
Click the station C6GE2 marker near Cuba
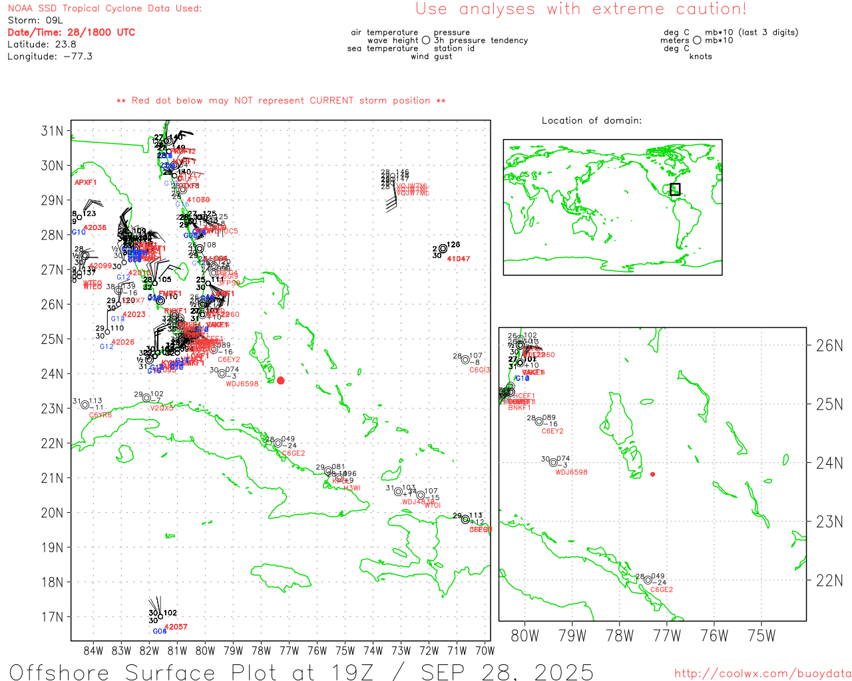click(278, 443)
